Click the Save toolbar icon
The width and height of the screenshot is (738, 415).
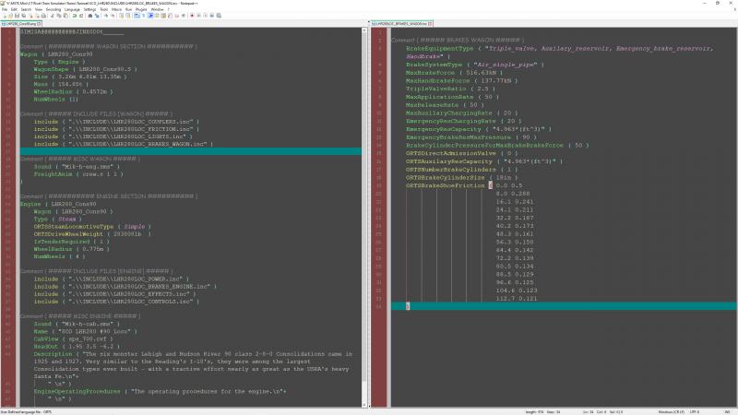point(17,16)
